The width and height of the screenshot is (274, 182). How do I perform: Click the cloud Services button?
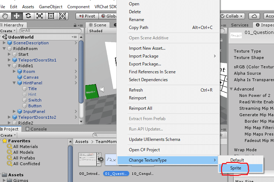(254, 16)
